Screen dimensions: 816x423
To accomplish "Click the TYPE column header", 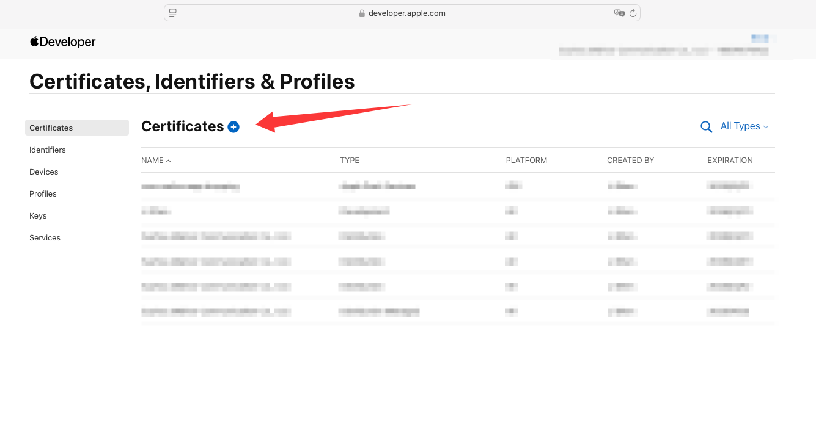I will point(350,161).
